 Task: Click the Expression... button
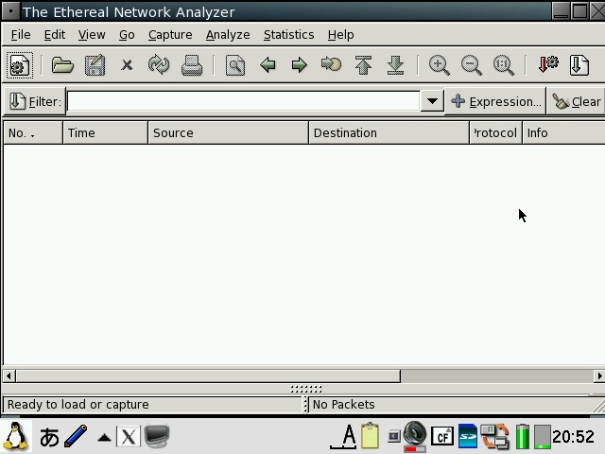point(495,101)
